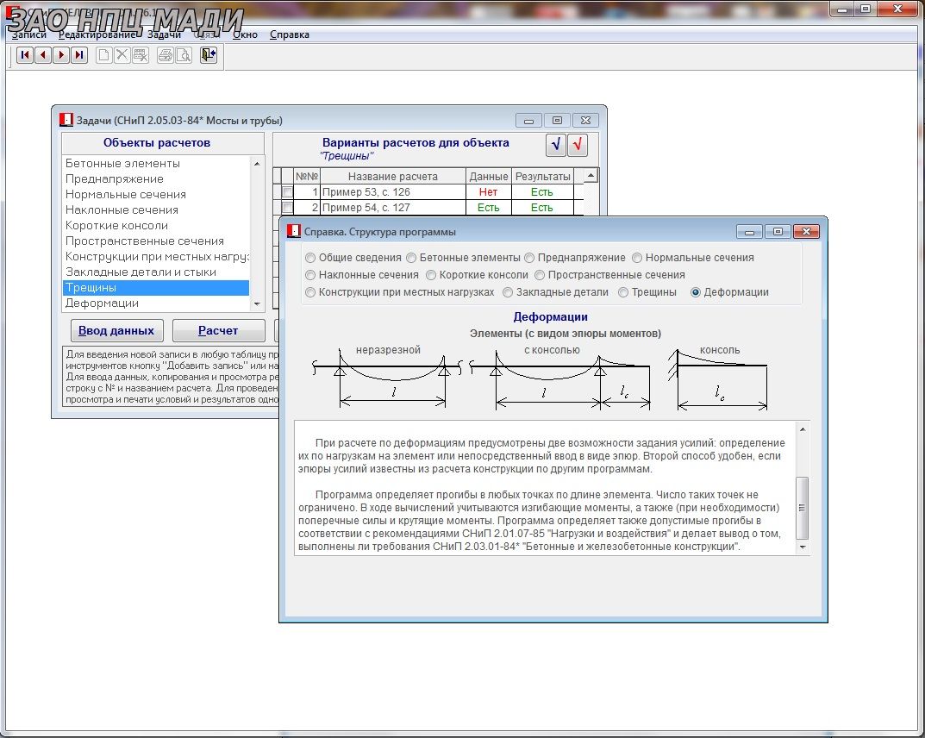The image size is (925, 738).
Task: Click the help text scrollbar thumb
Action: (803, 507)
